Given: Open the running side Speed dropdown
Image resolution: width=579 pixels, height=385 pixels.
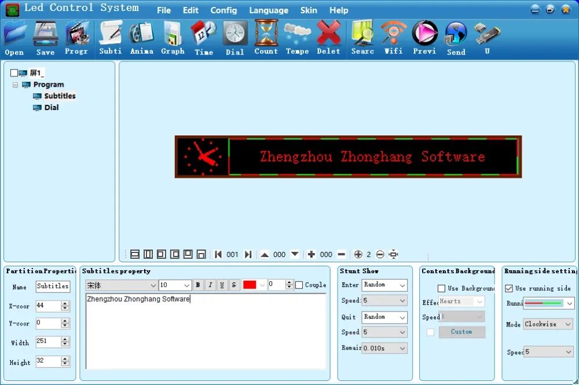Looking at the screenshot, I should tap(549, 352).
